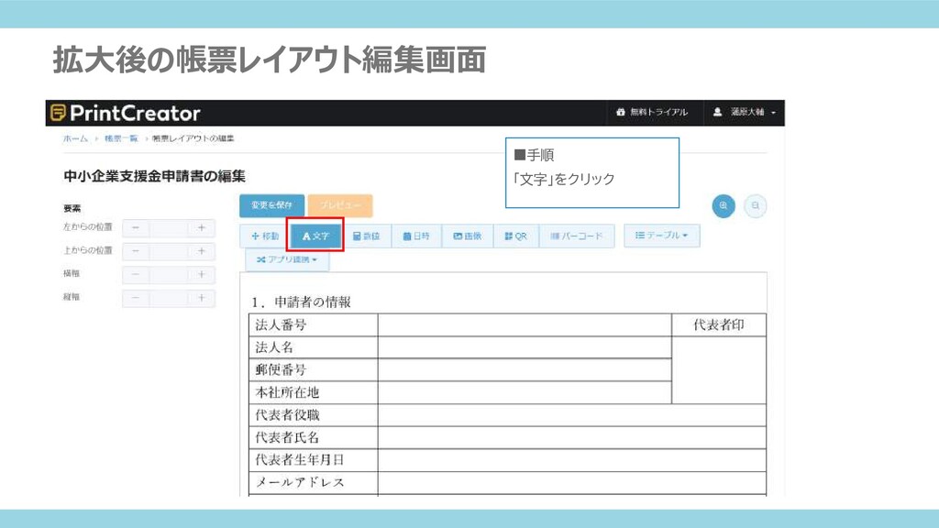Click the プレビュー button

pos(340,205)
